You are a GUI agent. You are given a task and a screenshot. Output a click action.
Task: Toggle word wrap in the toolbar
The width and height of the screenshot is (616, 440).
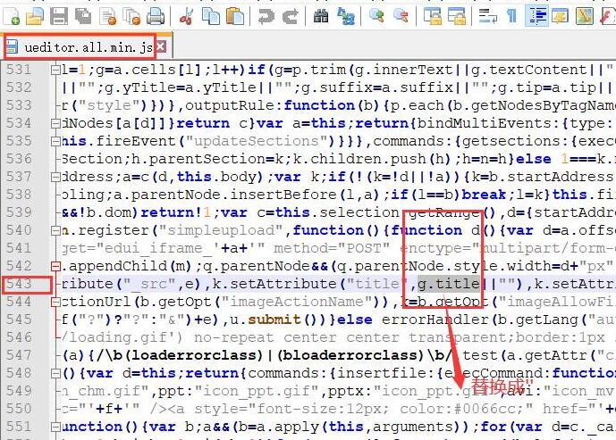coord(487,15)
